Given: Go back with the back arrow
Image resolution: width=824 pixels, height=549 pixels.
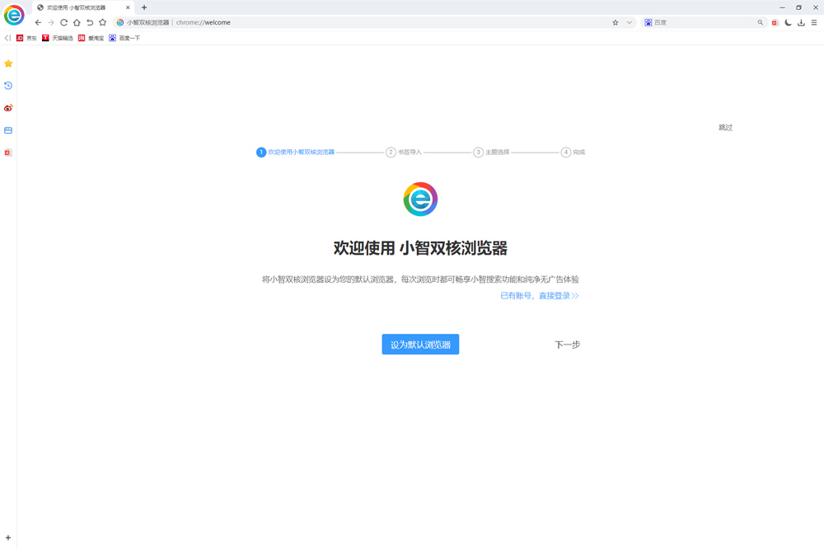Looking at the screenshot, I should point(38,22).
